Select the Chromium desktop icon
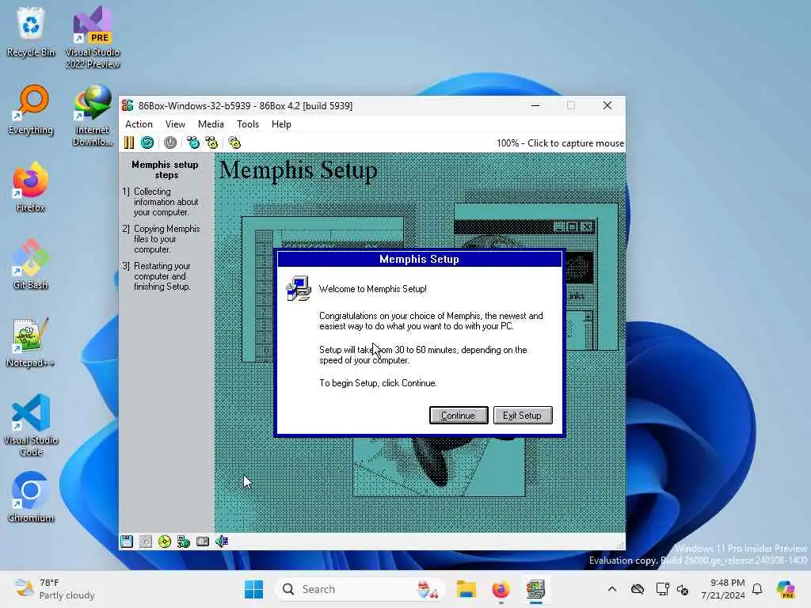Viewport: 811px width, 608px height. click(x=31, y=497)
